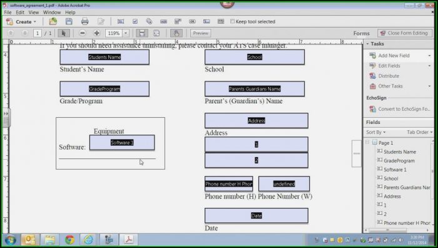
Task: Select the Check Box form tool
Action: [x=135, y=21]
